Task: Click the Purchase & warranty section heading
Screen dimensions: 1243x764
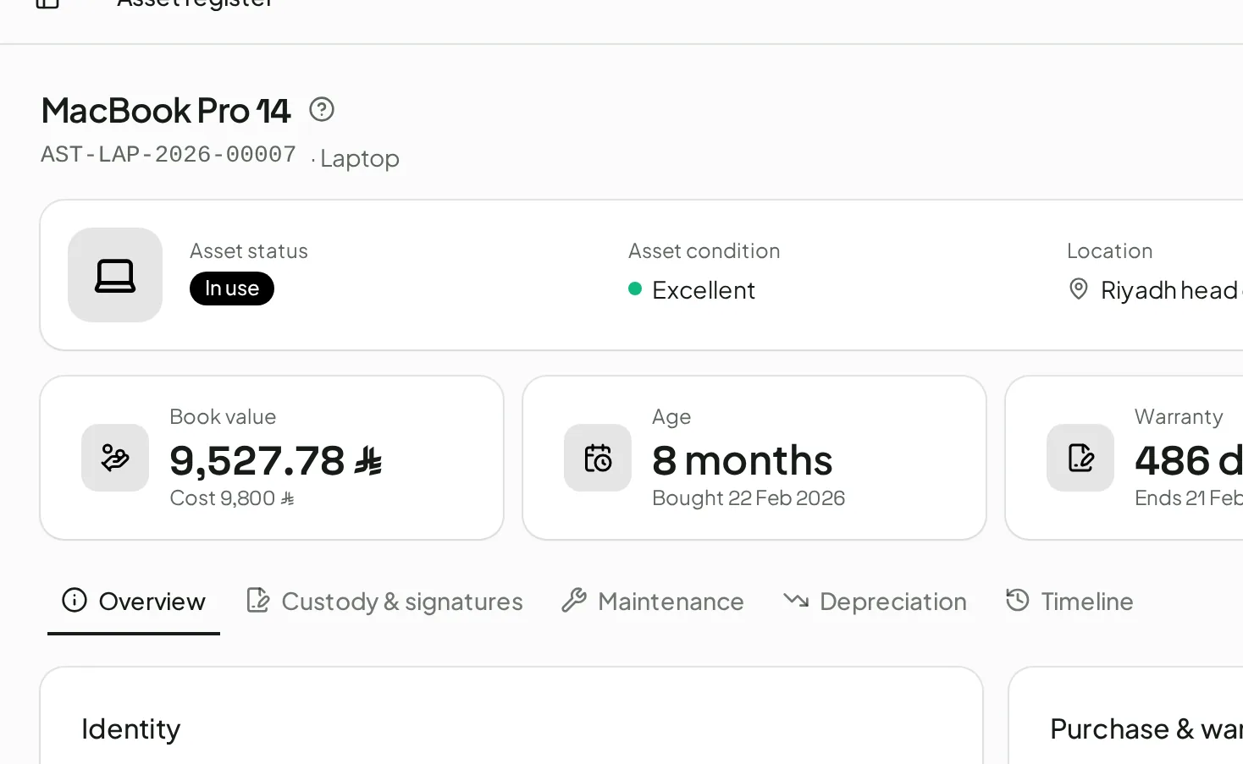Action: click(x=1146, y=729)
